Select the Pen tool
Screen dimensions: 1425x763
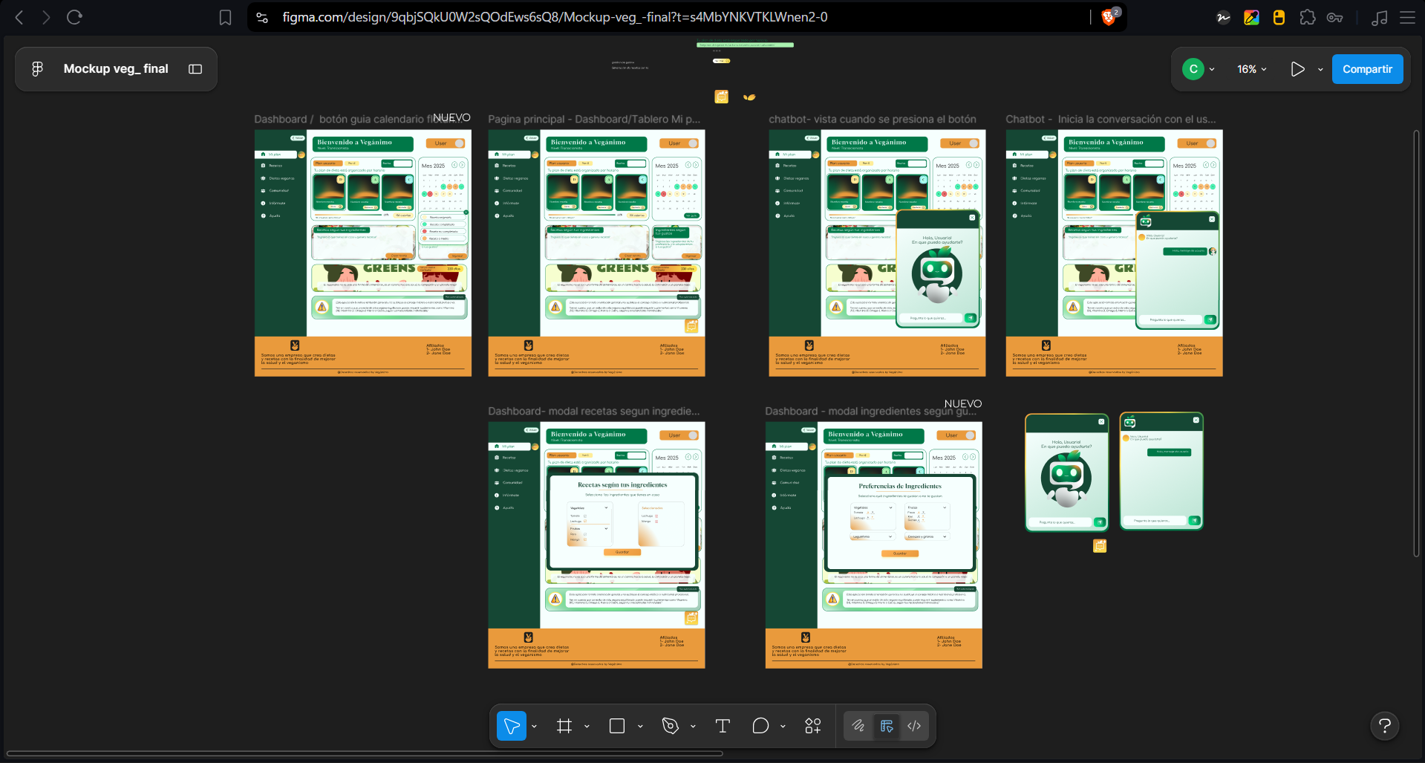671,726
